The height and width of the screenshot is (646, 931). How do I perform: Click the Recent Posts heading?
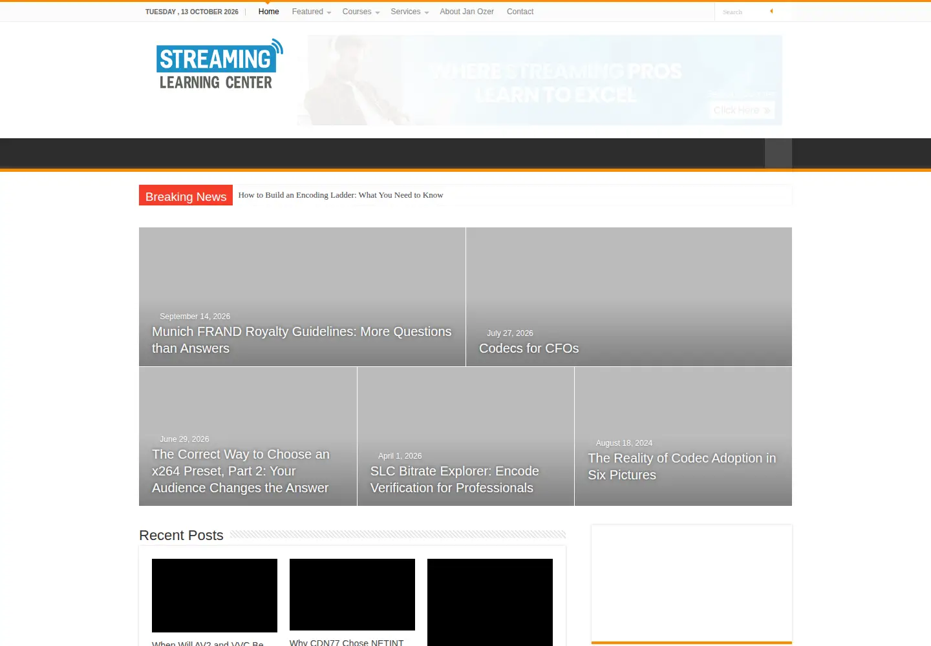click(181, 536)
